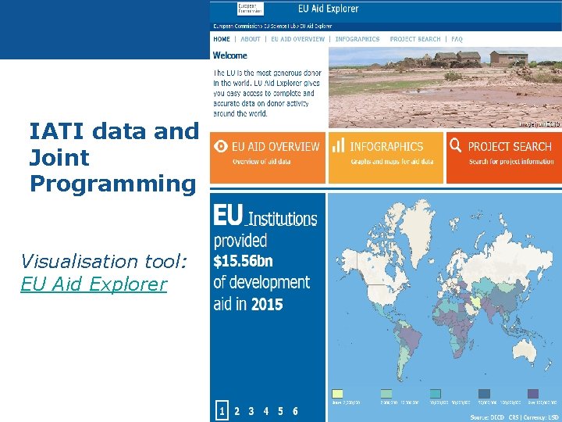Click the magnifier icon on the PROJECT SEARCH tile
Image resolution: width=562 pixels, height=422 pixels.
pyautogui.click(x=455, y=145)
